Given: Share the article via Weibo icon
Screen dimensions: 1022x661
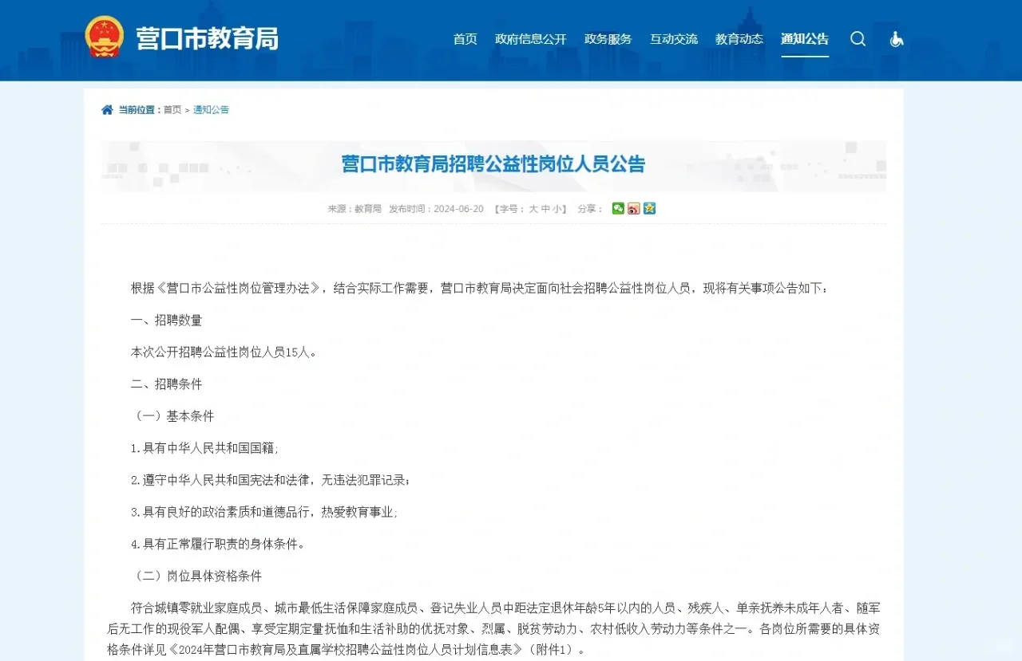Looking at the screenshot, I should coord(634,209).
